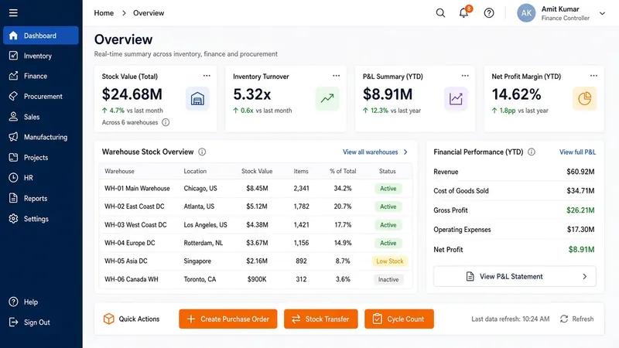Open View all warehouses link
This screenshot has width=619, height=348.
tap(371, 152)
